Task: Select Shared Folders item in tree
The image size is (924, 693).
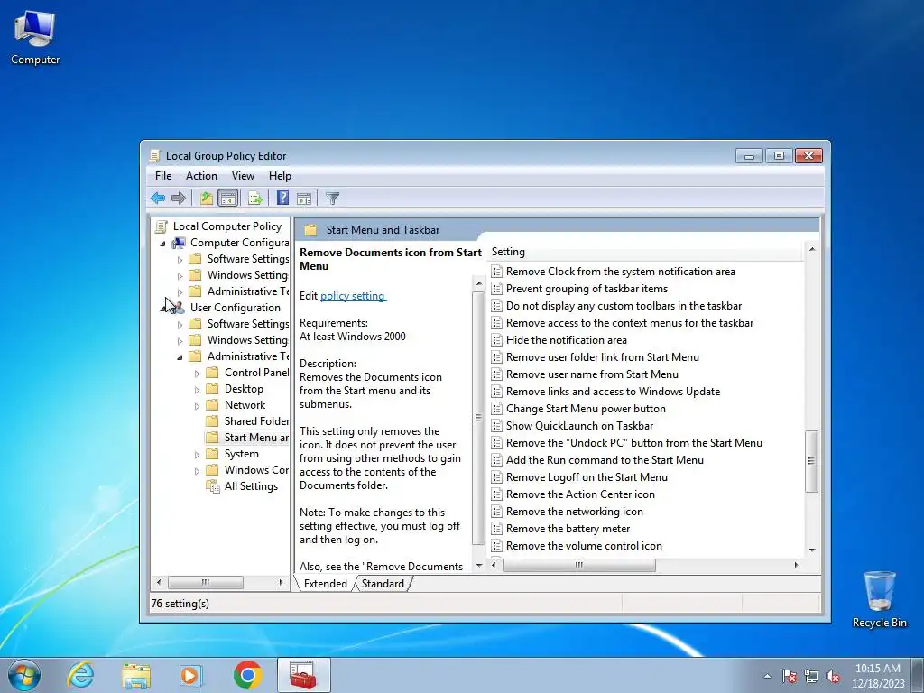Action: [x=256, y=421]
